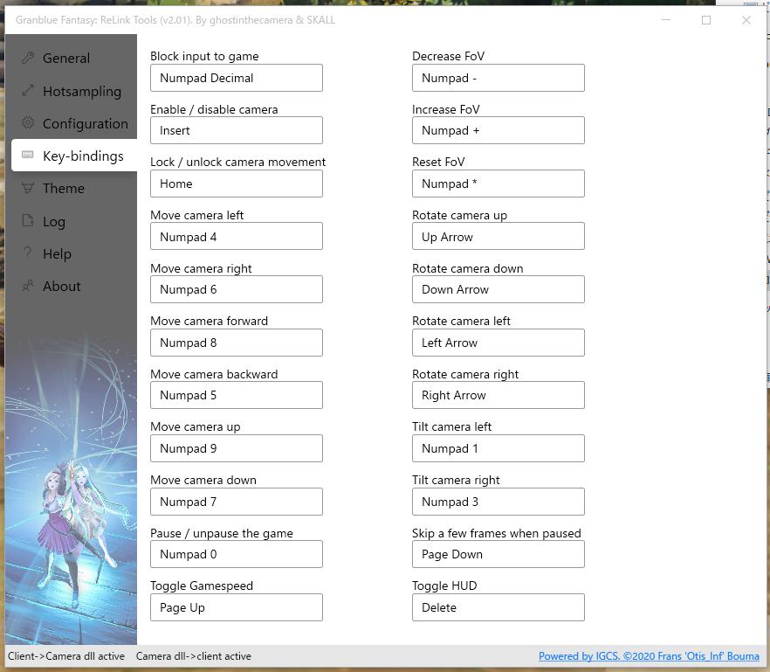Click the Lock / unlock camera movement label
The image size is (770, 672).
point(237,162)
